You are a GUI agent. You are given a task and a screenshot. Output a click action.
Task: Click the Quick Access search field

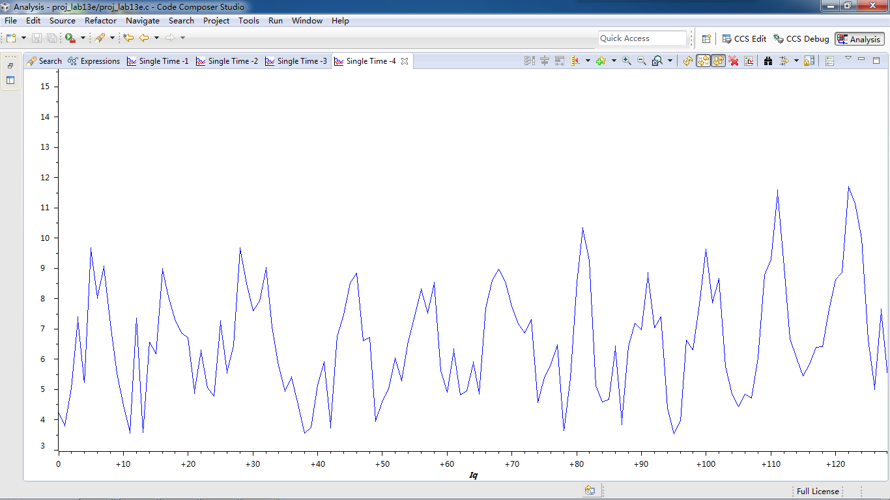pyautogui.click(x=642, y=38)
